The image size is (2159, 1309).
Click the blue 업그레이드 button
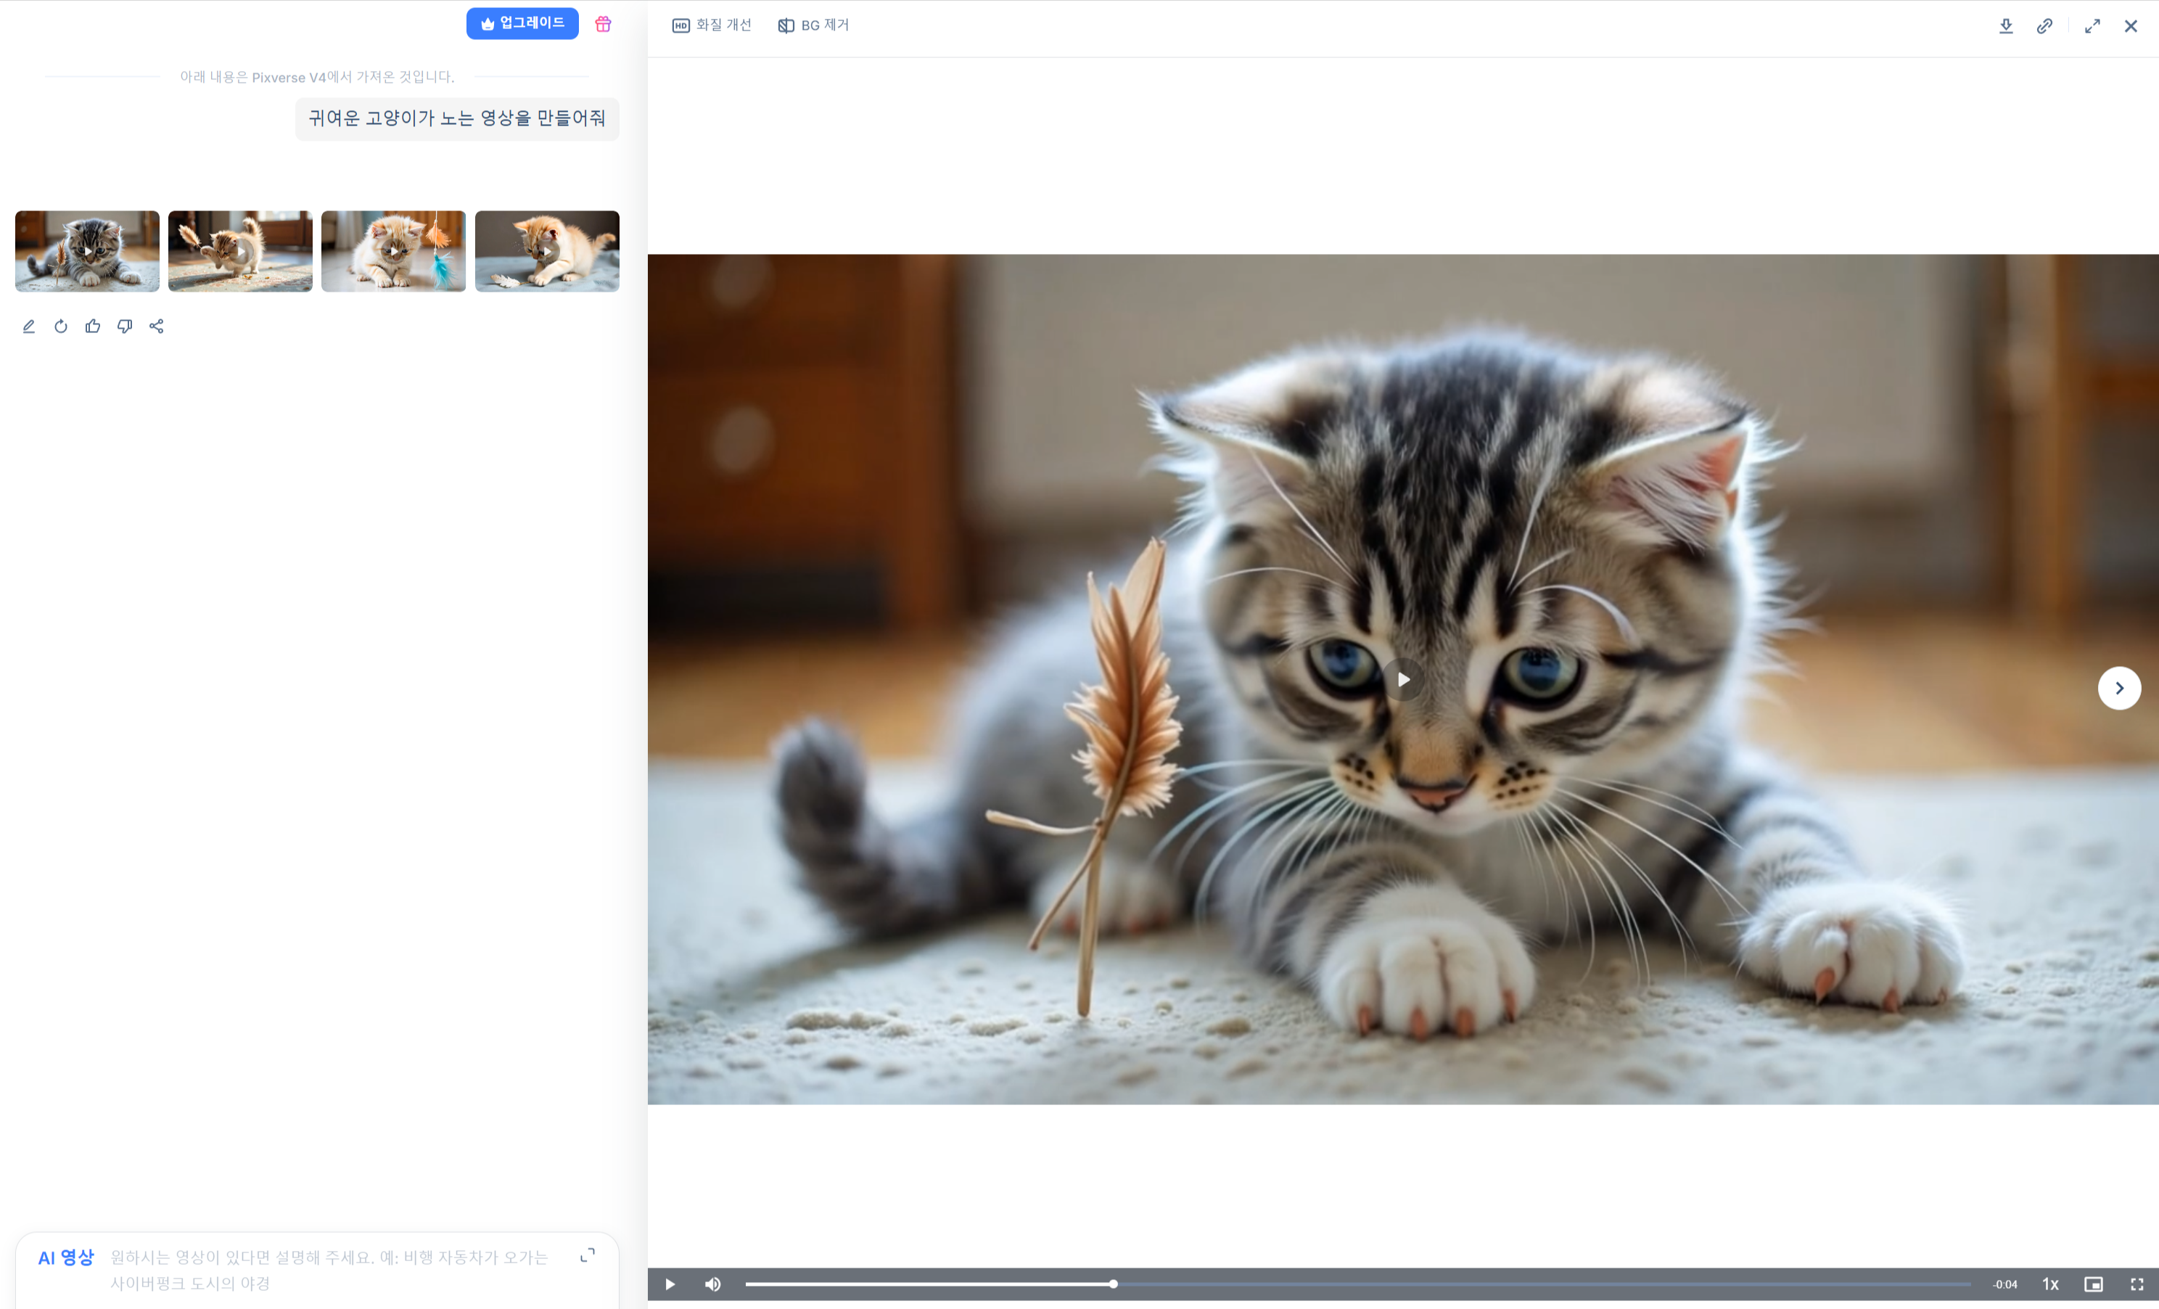click(x=522, y=24)
